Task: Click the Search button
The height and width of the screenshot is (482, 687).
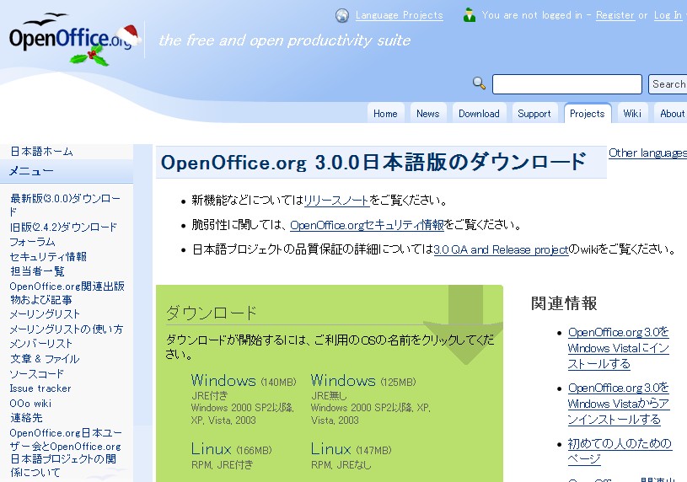Action: tap(668, 84)
